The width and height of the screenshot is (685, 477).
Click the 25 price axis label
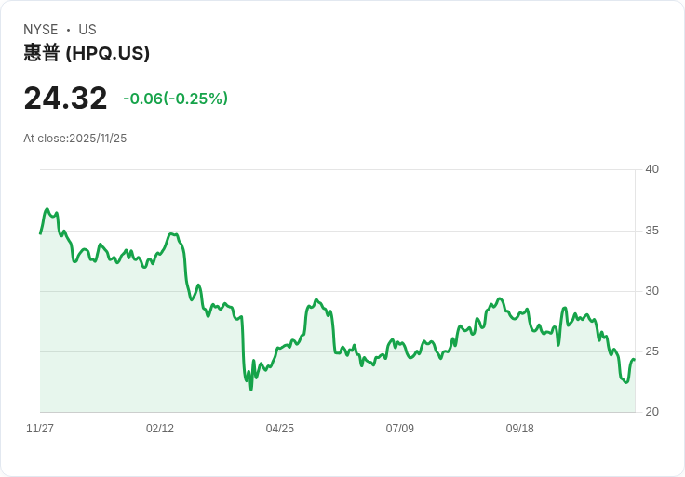pos(651,351)
